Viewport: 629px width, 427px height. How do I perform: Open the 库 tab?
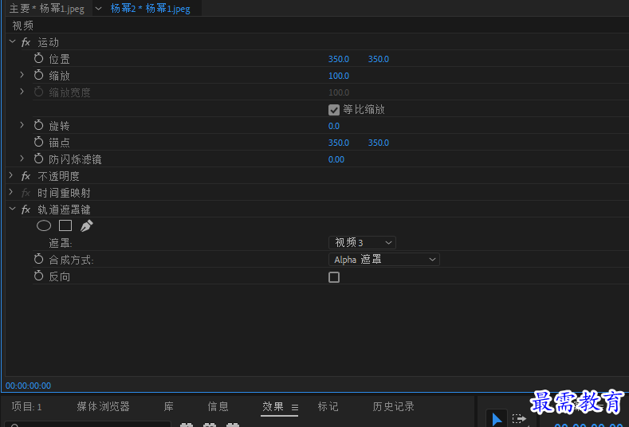[168, 407]
